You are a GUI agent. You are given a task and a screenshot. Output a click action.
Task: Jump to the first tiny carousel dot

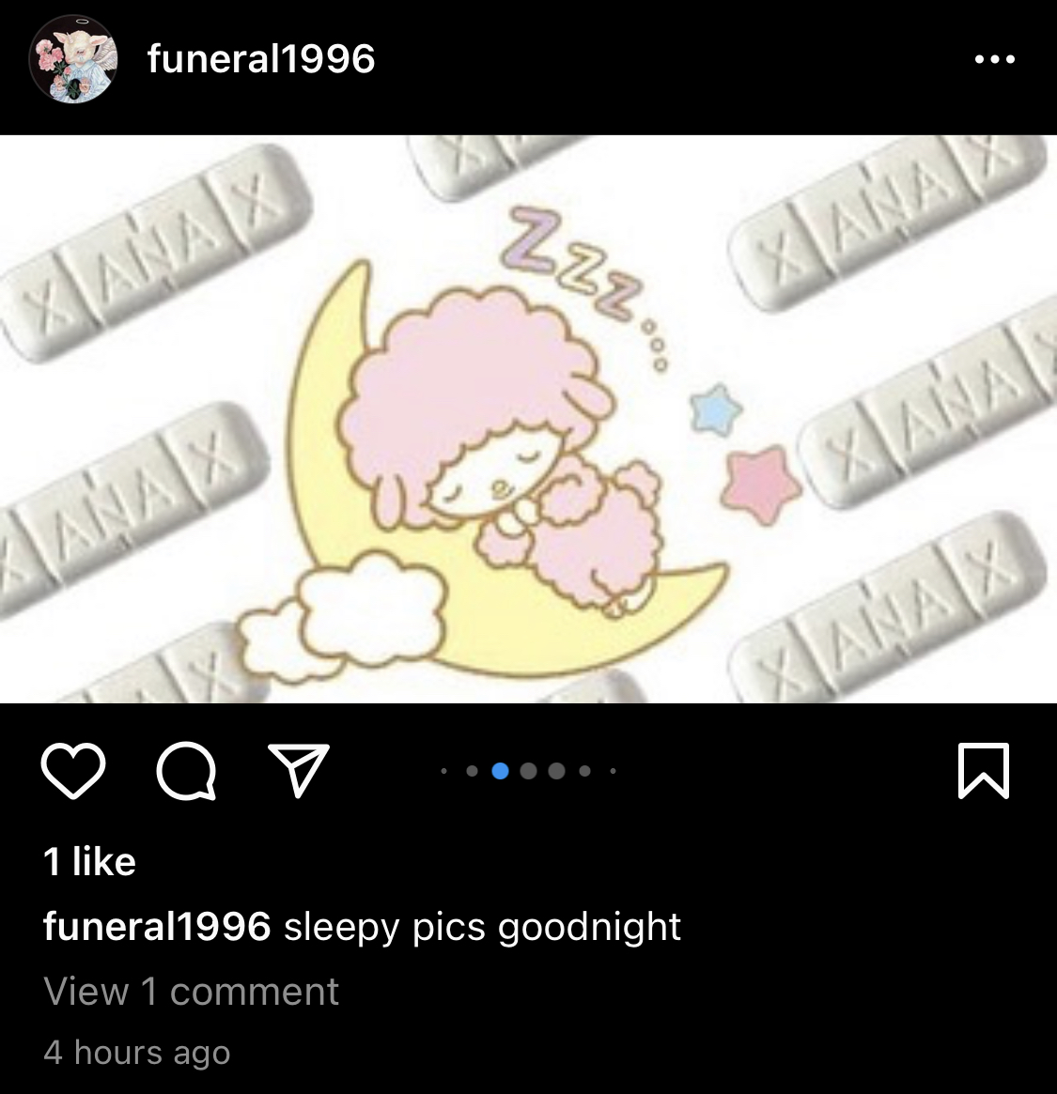(x=444, y=771)
